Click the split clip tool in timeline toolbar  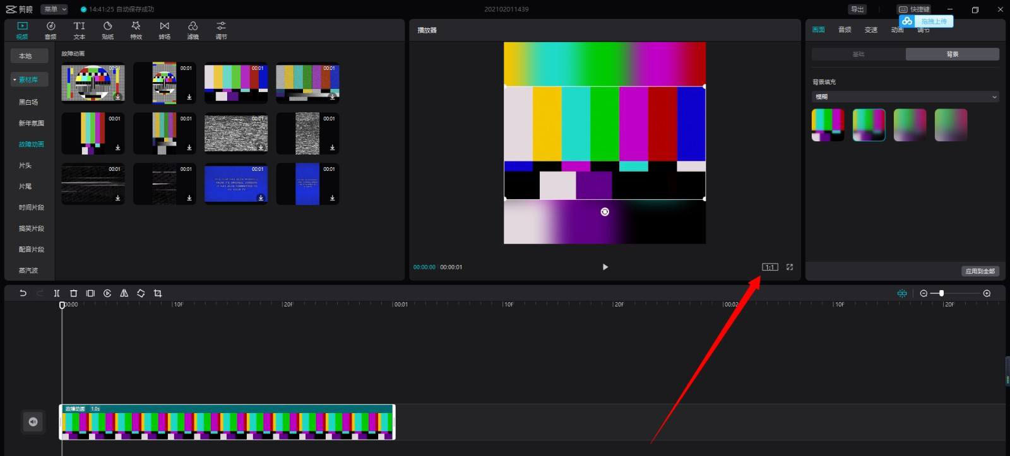pyautogui.click(x=57, y=293)
